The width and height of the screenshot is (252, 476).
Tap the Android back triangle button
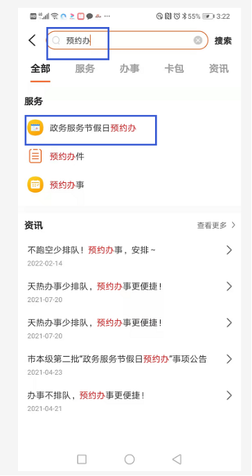coord(177,459)
